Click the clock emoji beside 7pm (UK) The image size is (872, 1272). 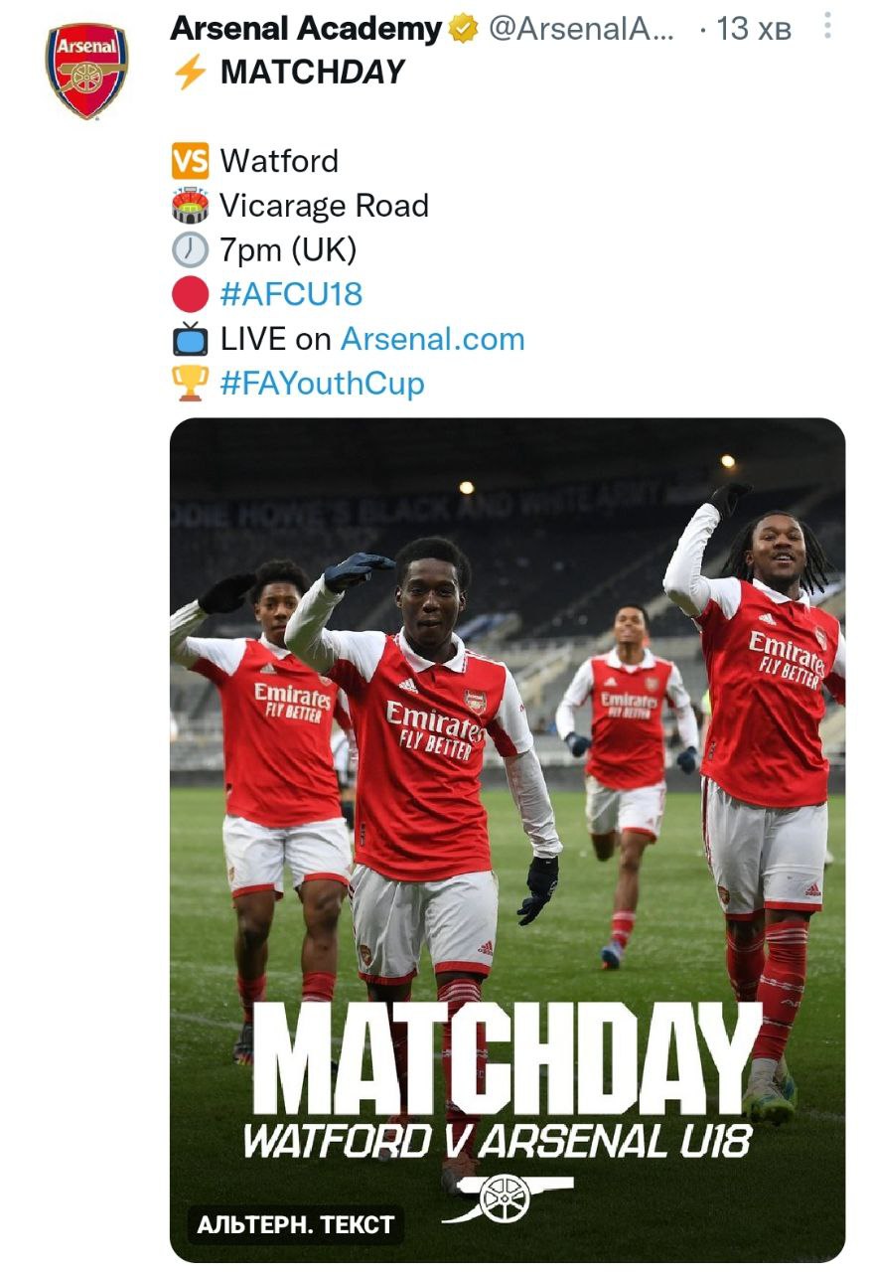190,249
